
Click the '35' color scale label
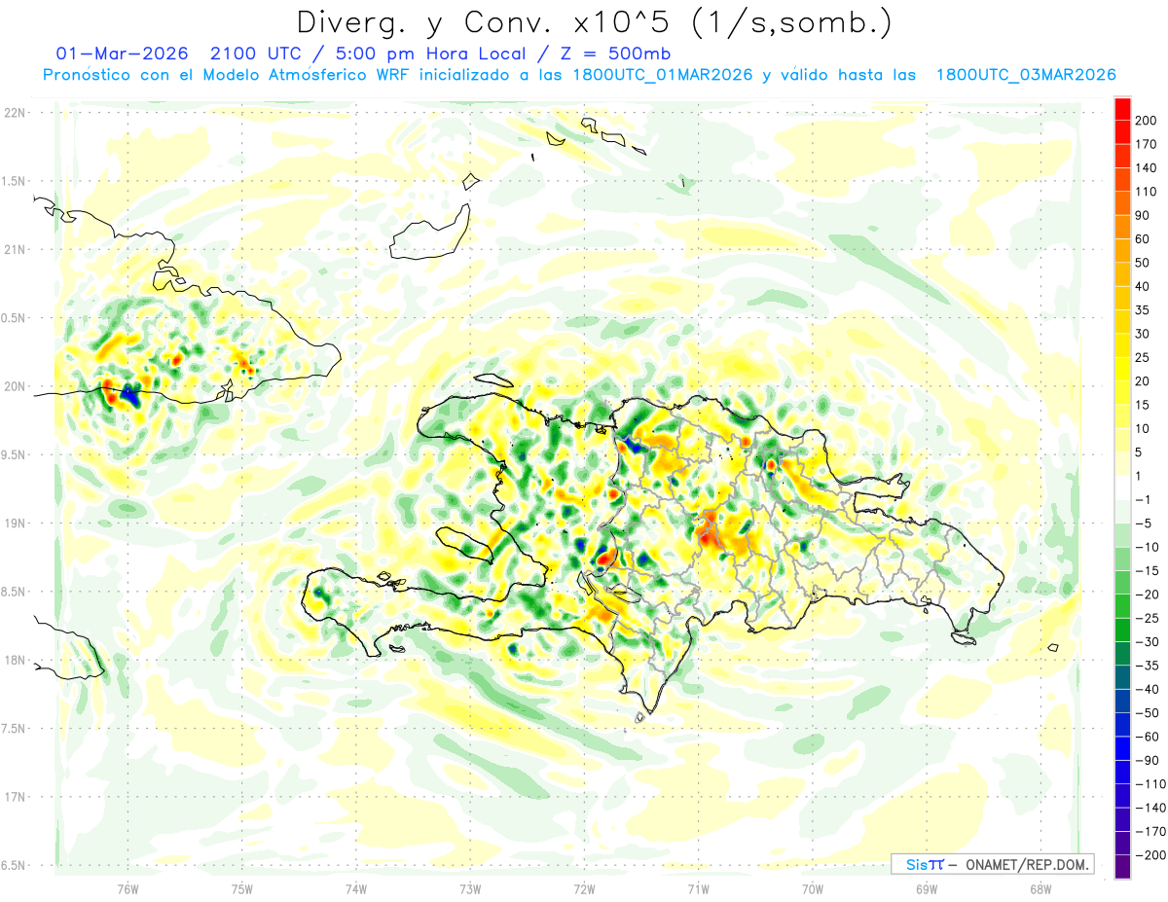coord(1143,309)
